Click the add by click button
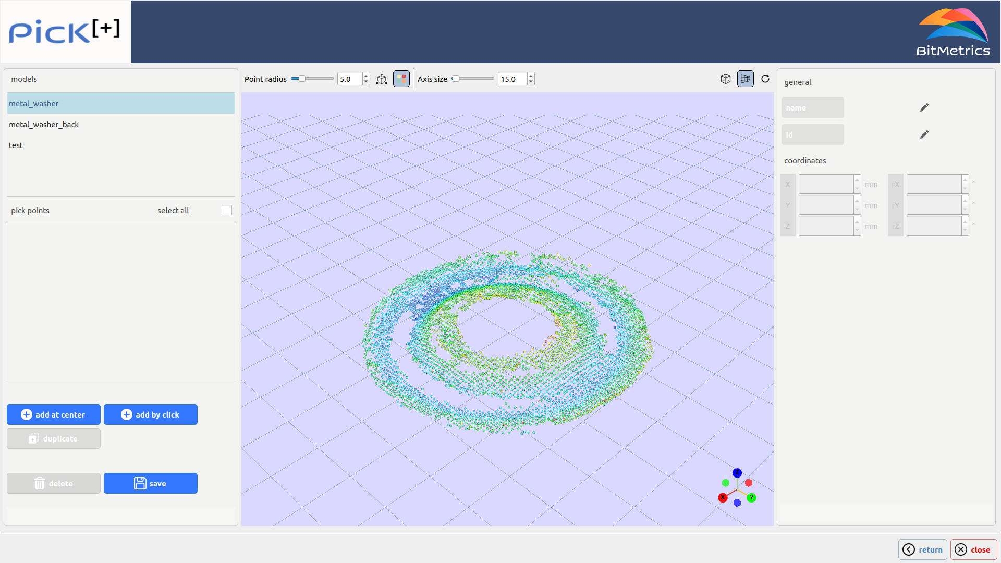The width and height of the screenshot is (1001, 563). [x=151, y=414]
